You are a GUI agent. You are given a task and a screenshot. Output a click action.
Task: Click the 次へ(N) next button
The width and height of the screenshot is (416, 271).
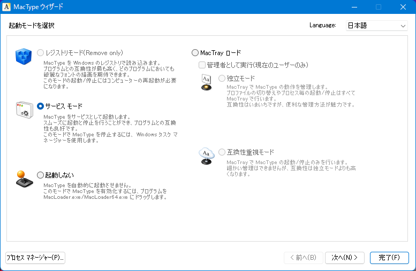[345, 258]
